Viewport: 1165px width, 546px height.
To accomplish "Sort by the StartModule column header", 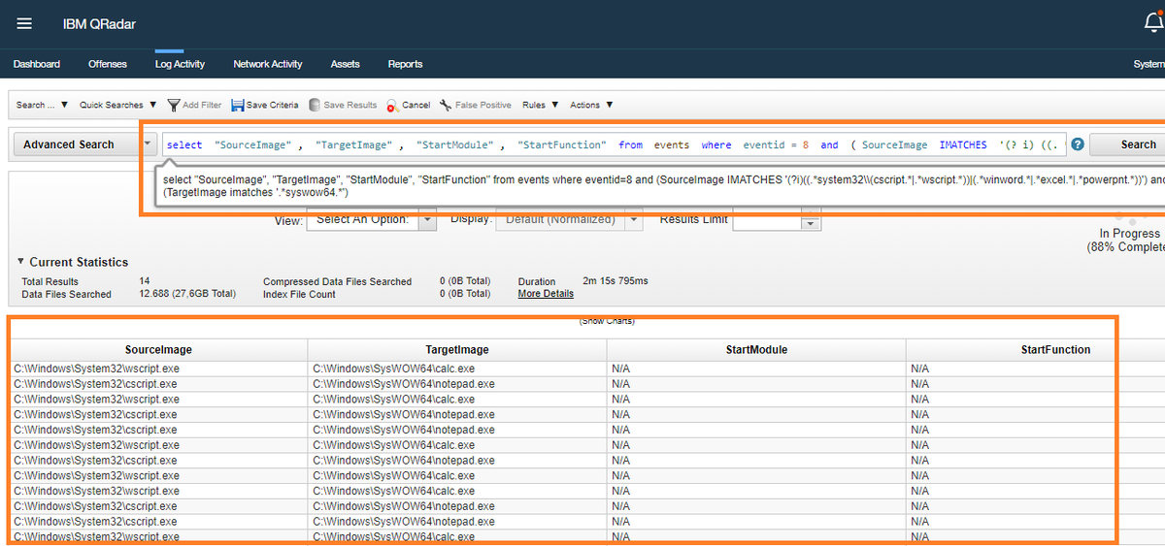I will (x=756, y=349).
